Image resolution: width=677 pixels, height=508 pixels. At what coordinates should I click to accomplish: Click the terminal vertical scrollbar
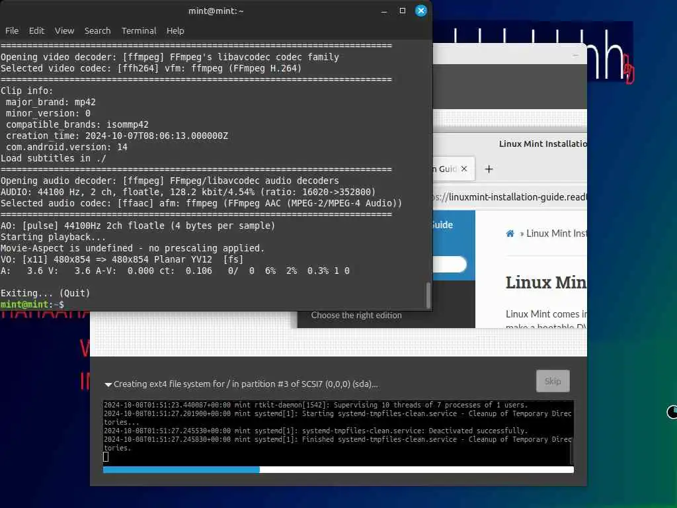tap(428, 295)
